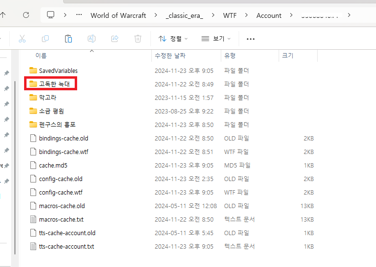This screenshot has height=267, width=376.
Task: Sort by 크기 column header
Action: pyautogui.click(x=287, y=56)
